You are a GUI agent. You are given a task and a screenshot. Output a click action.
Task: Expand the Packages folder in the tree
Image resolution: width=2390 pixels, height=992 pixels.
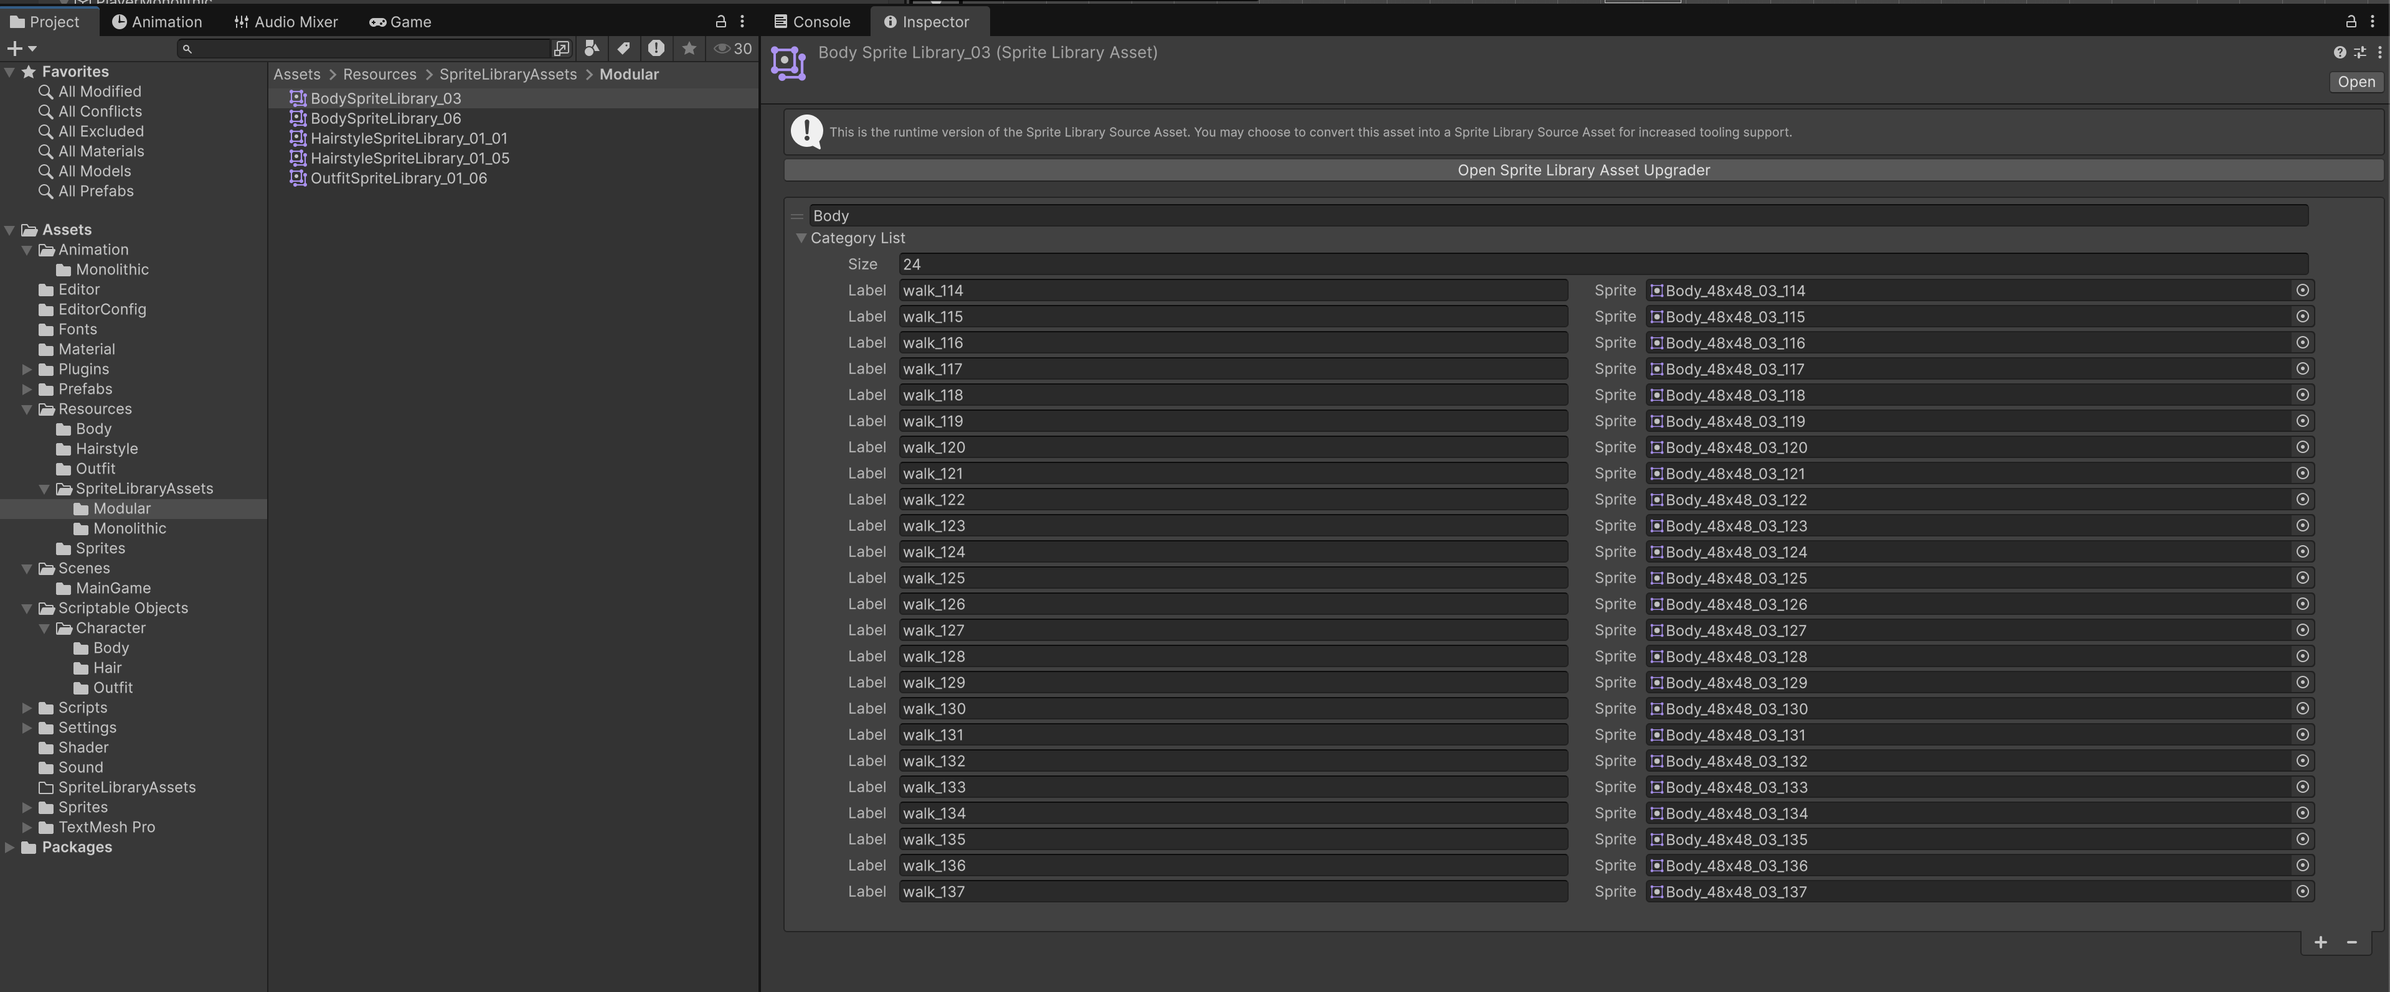[9, 848]
